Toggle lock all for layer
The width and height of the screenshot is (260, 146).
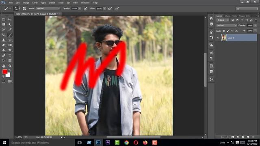tap(236, 31)
